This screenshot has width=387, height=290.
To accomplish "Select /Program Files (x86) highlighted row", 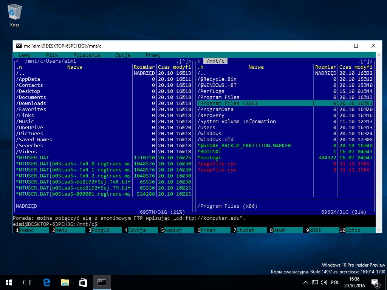I will tap(285, 103).
